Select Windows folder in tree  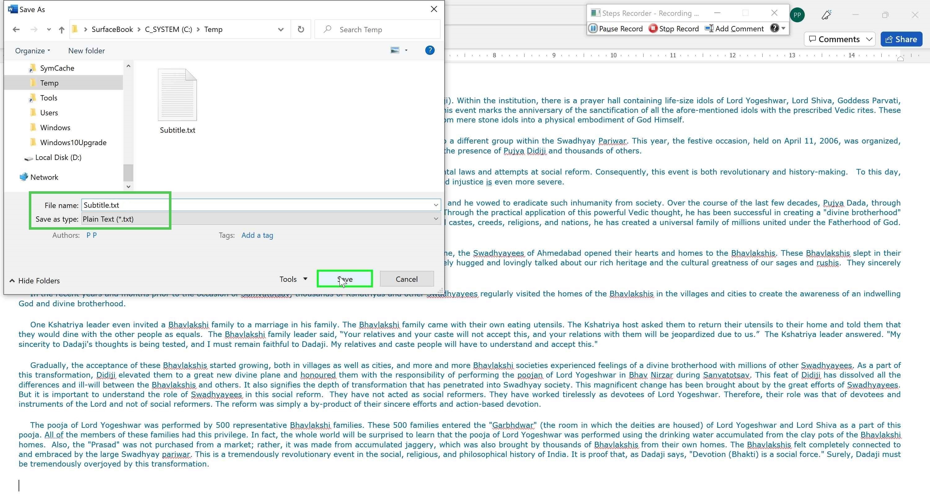pos(55,127)
